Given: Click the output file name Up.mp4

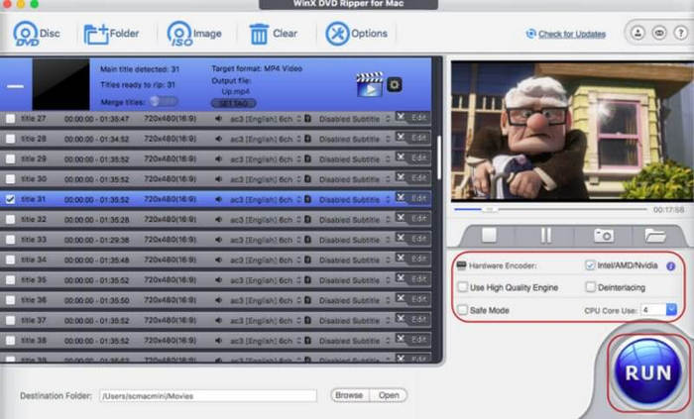Looking at the screenshot, I should point(236,91).
